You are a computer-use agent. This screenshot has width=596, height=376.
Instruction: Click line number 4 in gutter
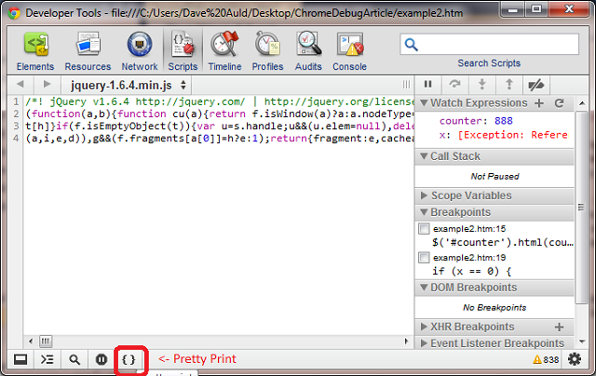(16, 138)
